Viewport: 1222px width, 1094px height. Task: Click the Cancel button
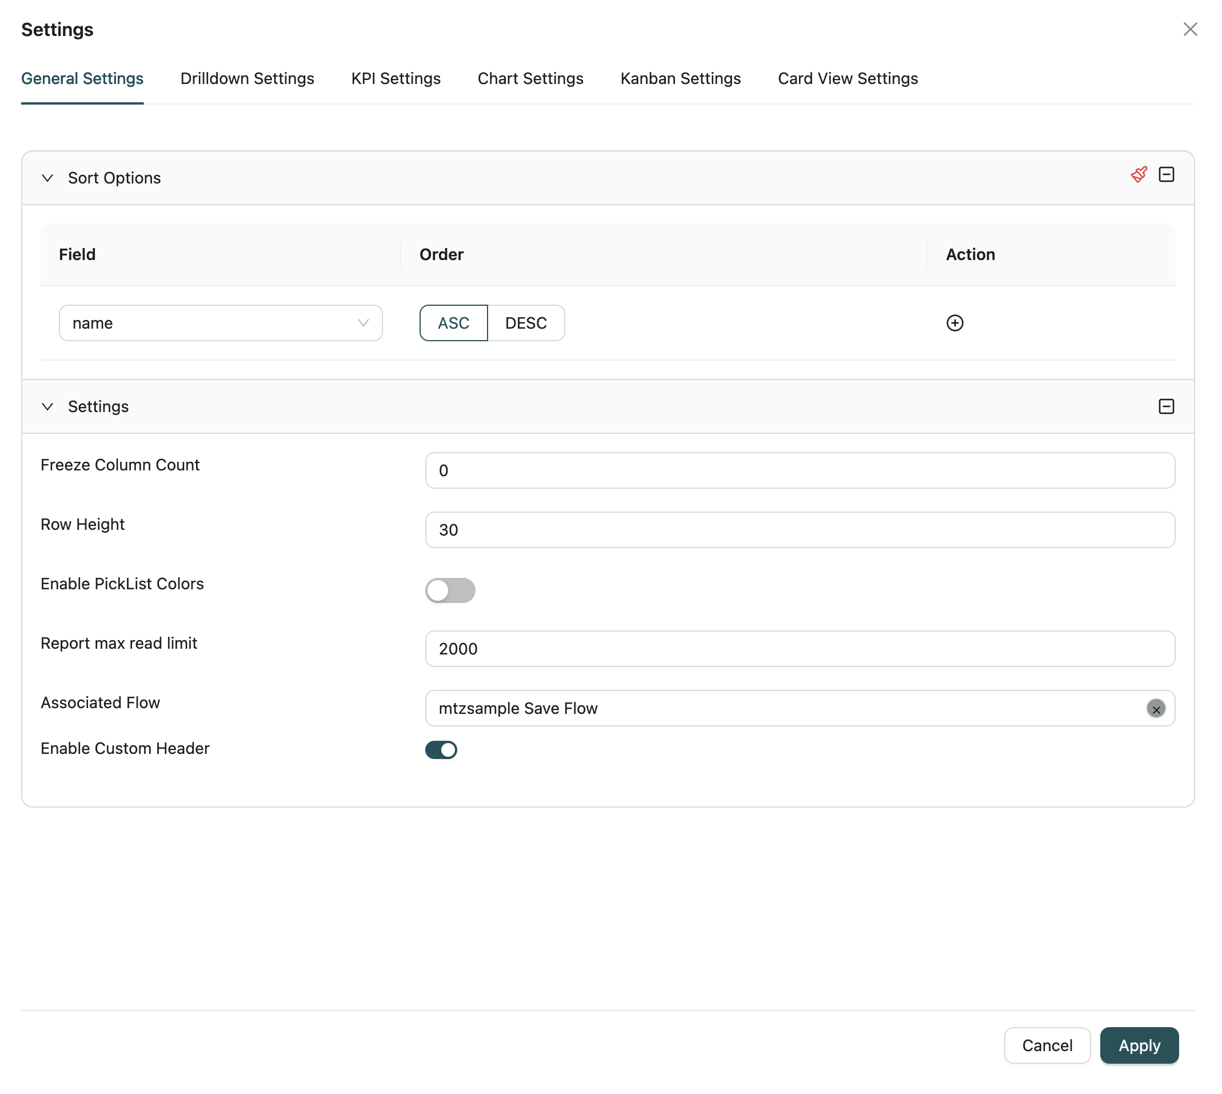[1047, 1045]
